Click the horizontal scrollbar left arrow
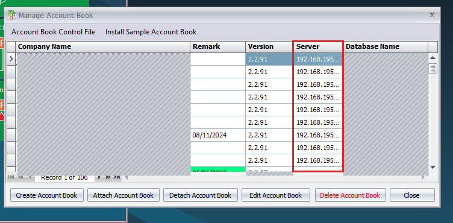The height and width of the screenshot is (223, 453). tap(126, 177)
